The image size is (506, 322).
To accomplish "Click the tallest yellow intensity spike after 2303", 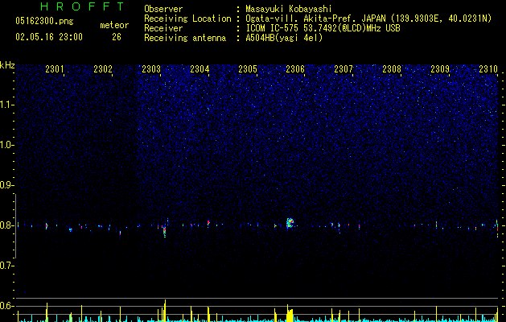I will point(165,311).
